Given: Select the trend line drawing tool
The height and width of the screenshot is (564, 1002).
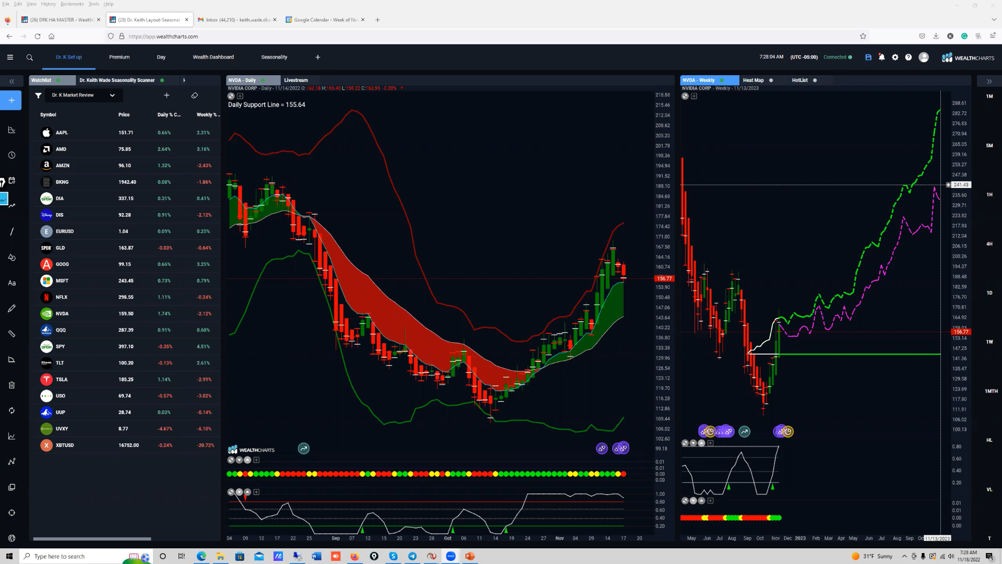Looking at the screenshot, I should (x=11, y=231).
